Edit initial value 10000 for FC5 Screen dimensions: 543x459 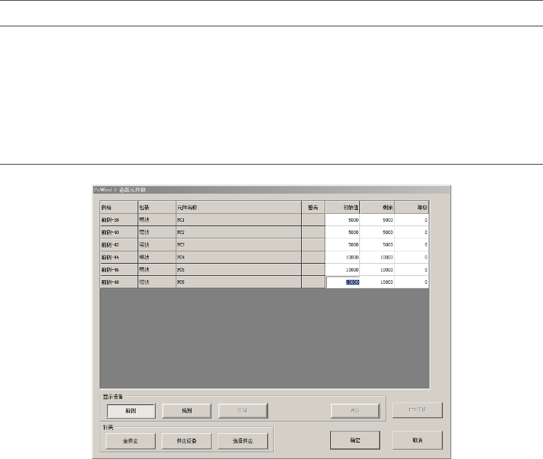click(x=343, y=270)
